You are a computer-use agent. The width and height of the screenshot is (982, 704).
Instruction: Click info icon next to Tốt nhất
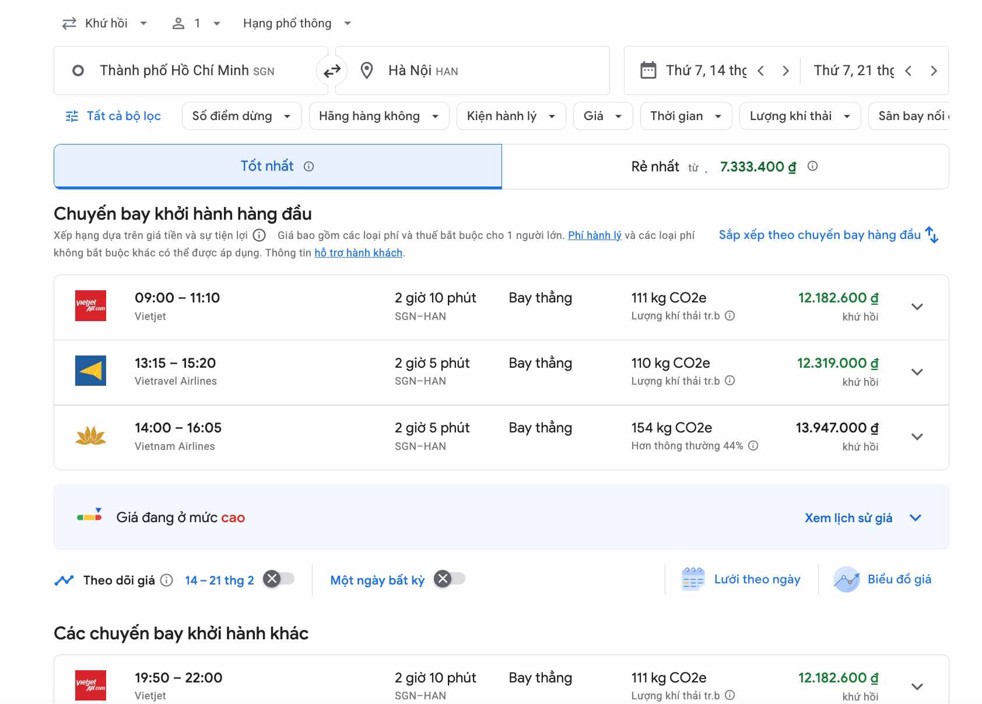click(x=309, y=167)
